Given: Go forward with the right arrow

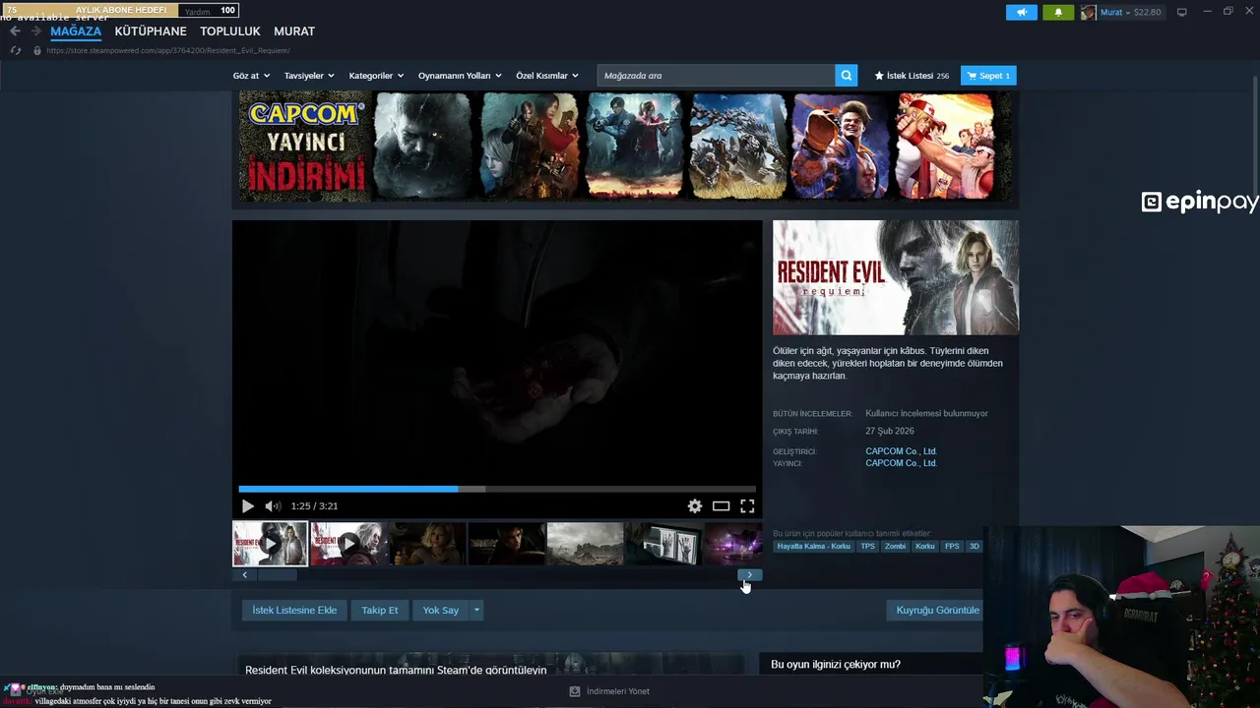Looking at the screenshot, I should pyautogui.click(x=35, y=31).
